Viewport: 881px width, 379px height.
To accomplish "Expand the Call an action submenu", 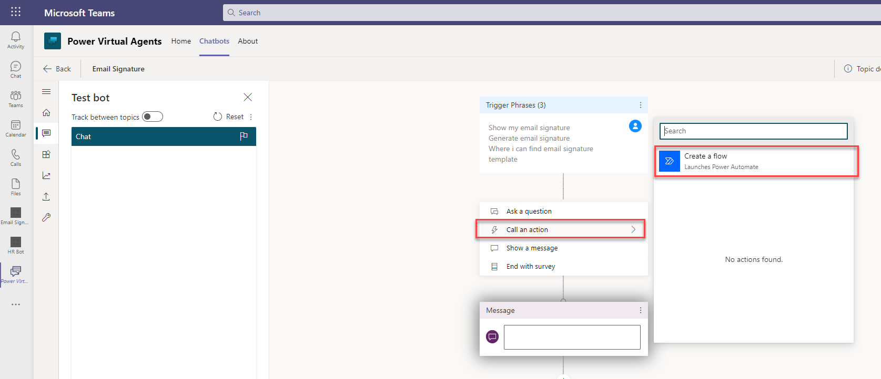I will coord(561,229).
